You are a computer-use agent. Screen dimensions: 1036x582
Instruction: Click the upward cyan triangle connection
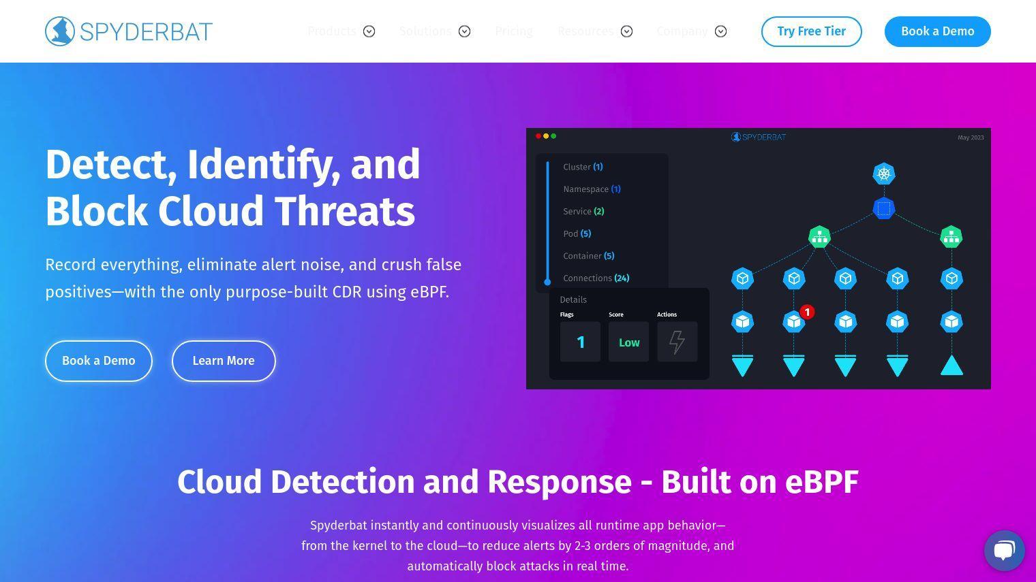tap(951, 366)
